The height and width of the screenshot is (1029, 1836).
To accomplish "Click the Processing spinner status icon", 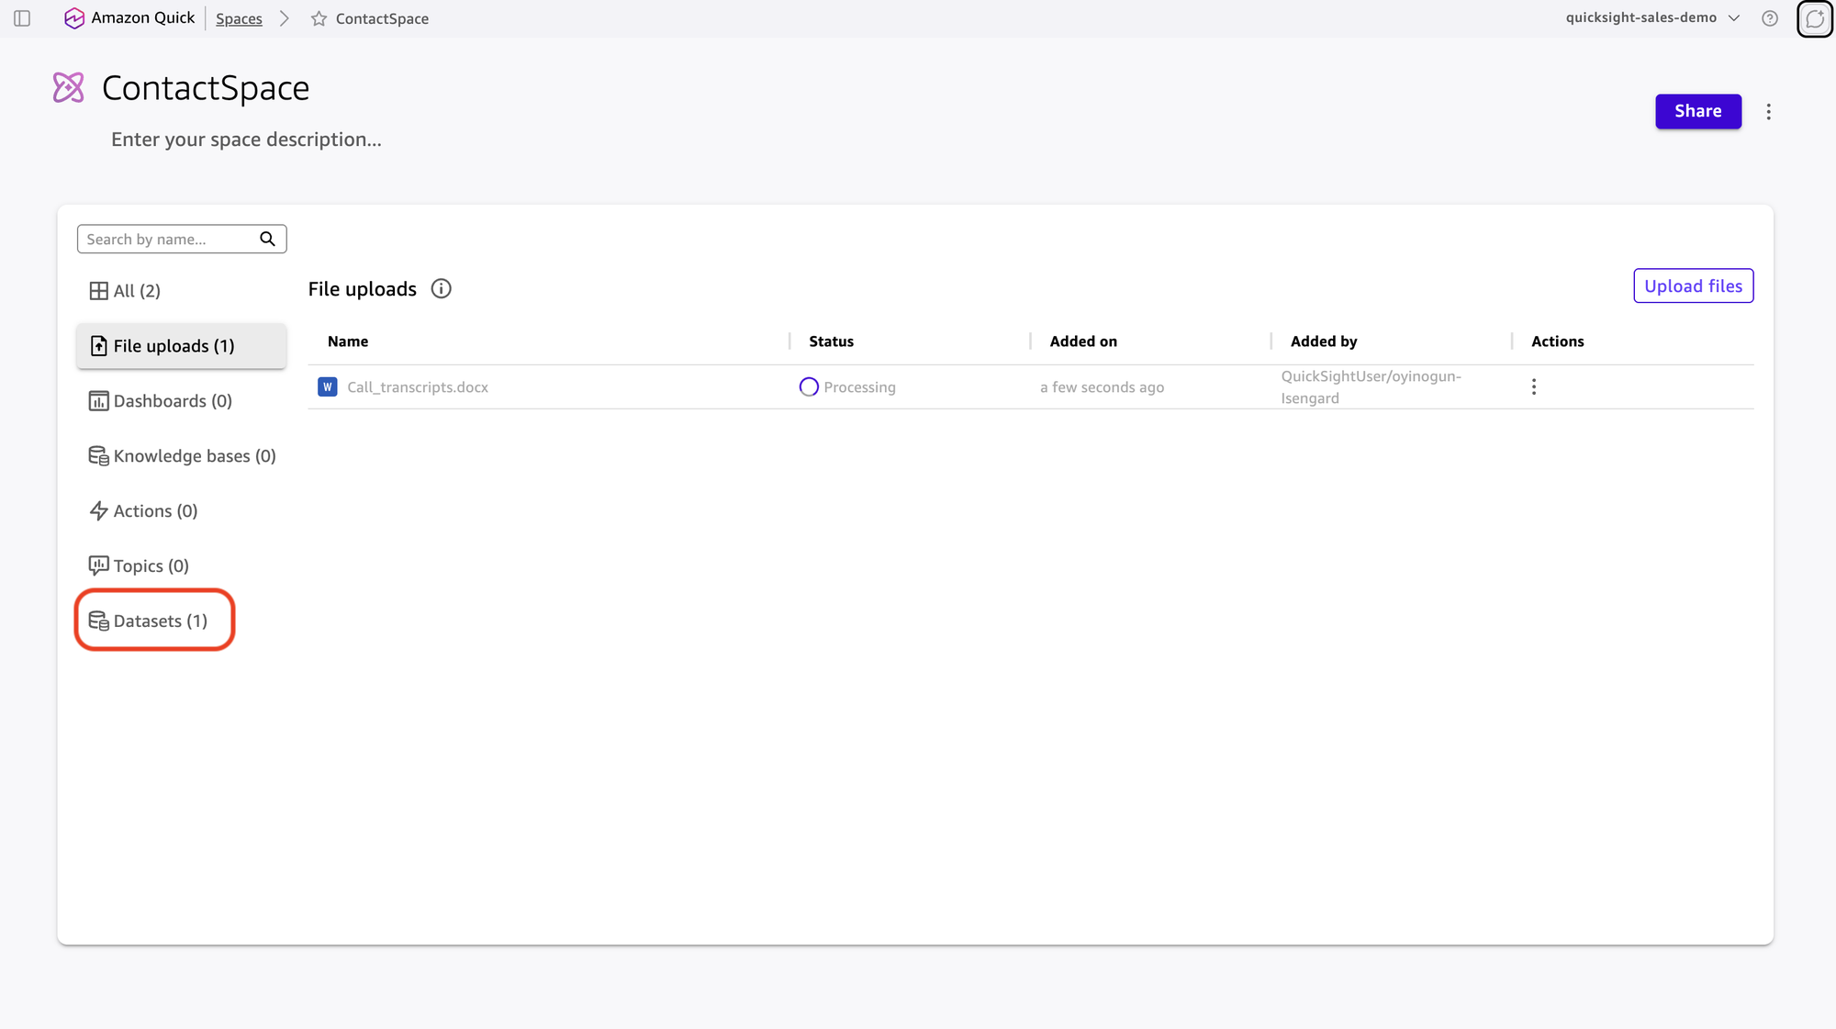I will coord(809,387).
